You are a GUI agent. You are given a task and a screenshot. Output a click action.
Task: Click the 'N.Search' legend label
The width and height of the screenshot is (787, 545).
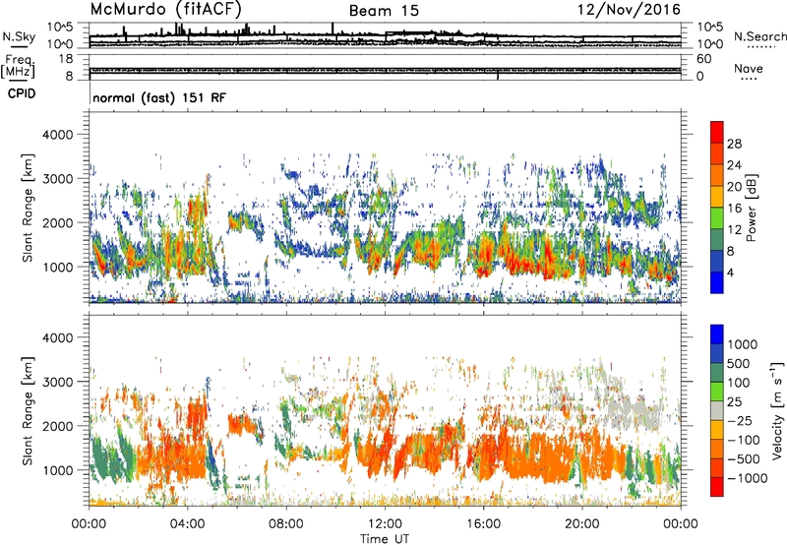[759, 36]
